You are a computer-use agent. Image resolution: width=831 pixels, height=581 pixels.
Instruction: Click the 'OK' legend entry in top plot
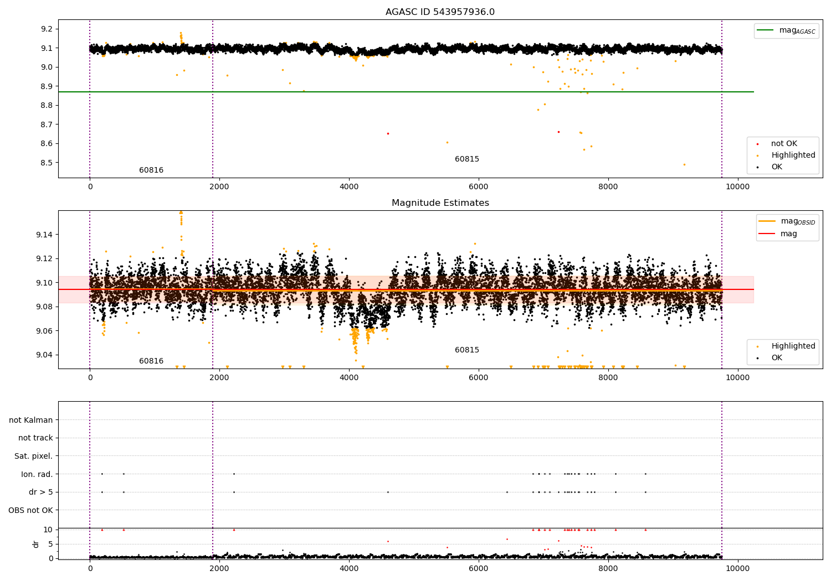click(x=777, y=167)
